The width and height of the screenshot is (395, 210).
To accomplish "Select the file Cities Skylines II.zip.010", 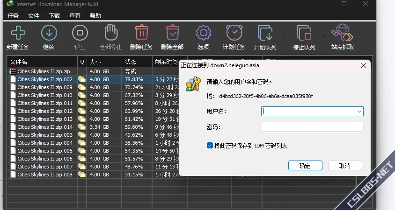I will (45, 95).
